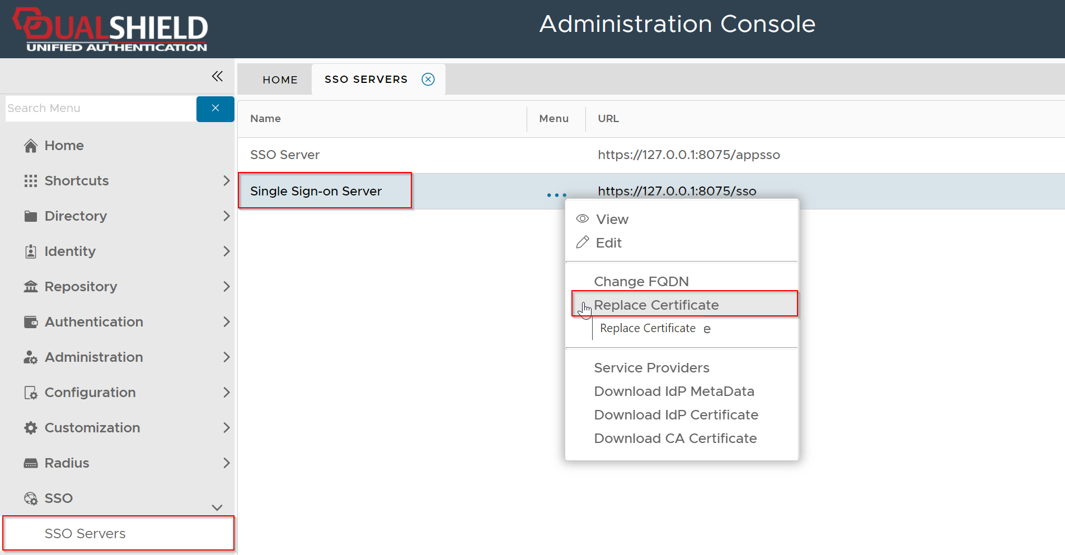Viewport: 1065px width, 555px height.
Task: Expand the Shortcuts menu chevron
Action: 226,181
